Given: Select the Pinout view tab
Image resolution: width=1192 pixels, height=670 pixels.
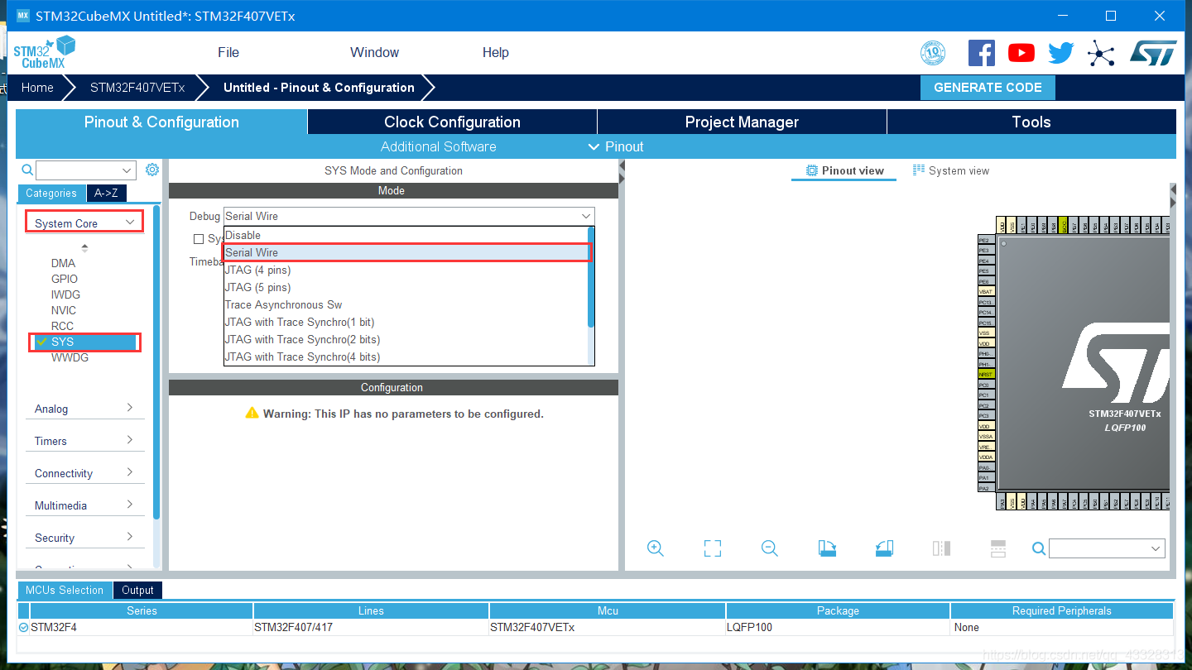Looking at the screenshot, I should coord(845,170).
